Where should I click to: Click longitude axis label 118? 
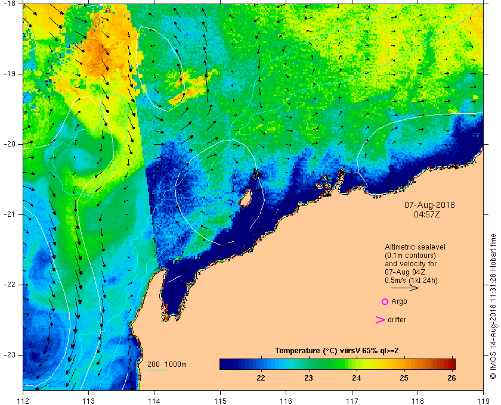(x=417, y=400)
